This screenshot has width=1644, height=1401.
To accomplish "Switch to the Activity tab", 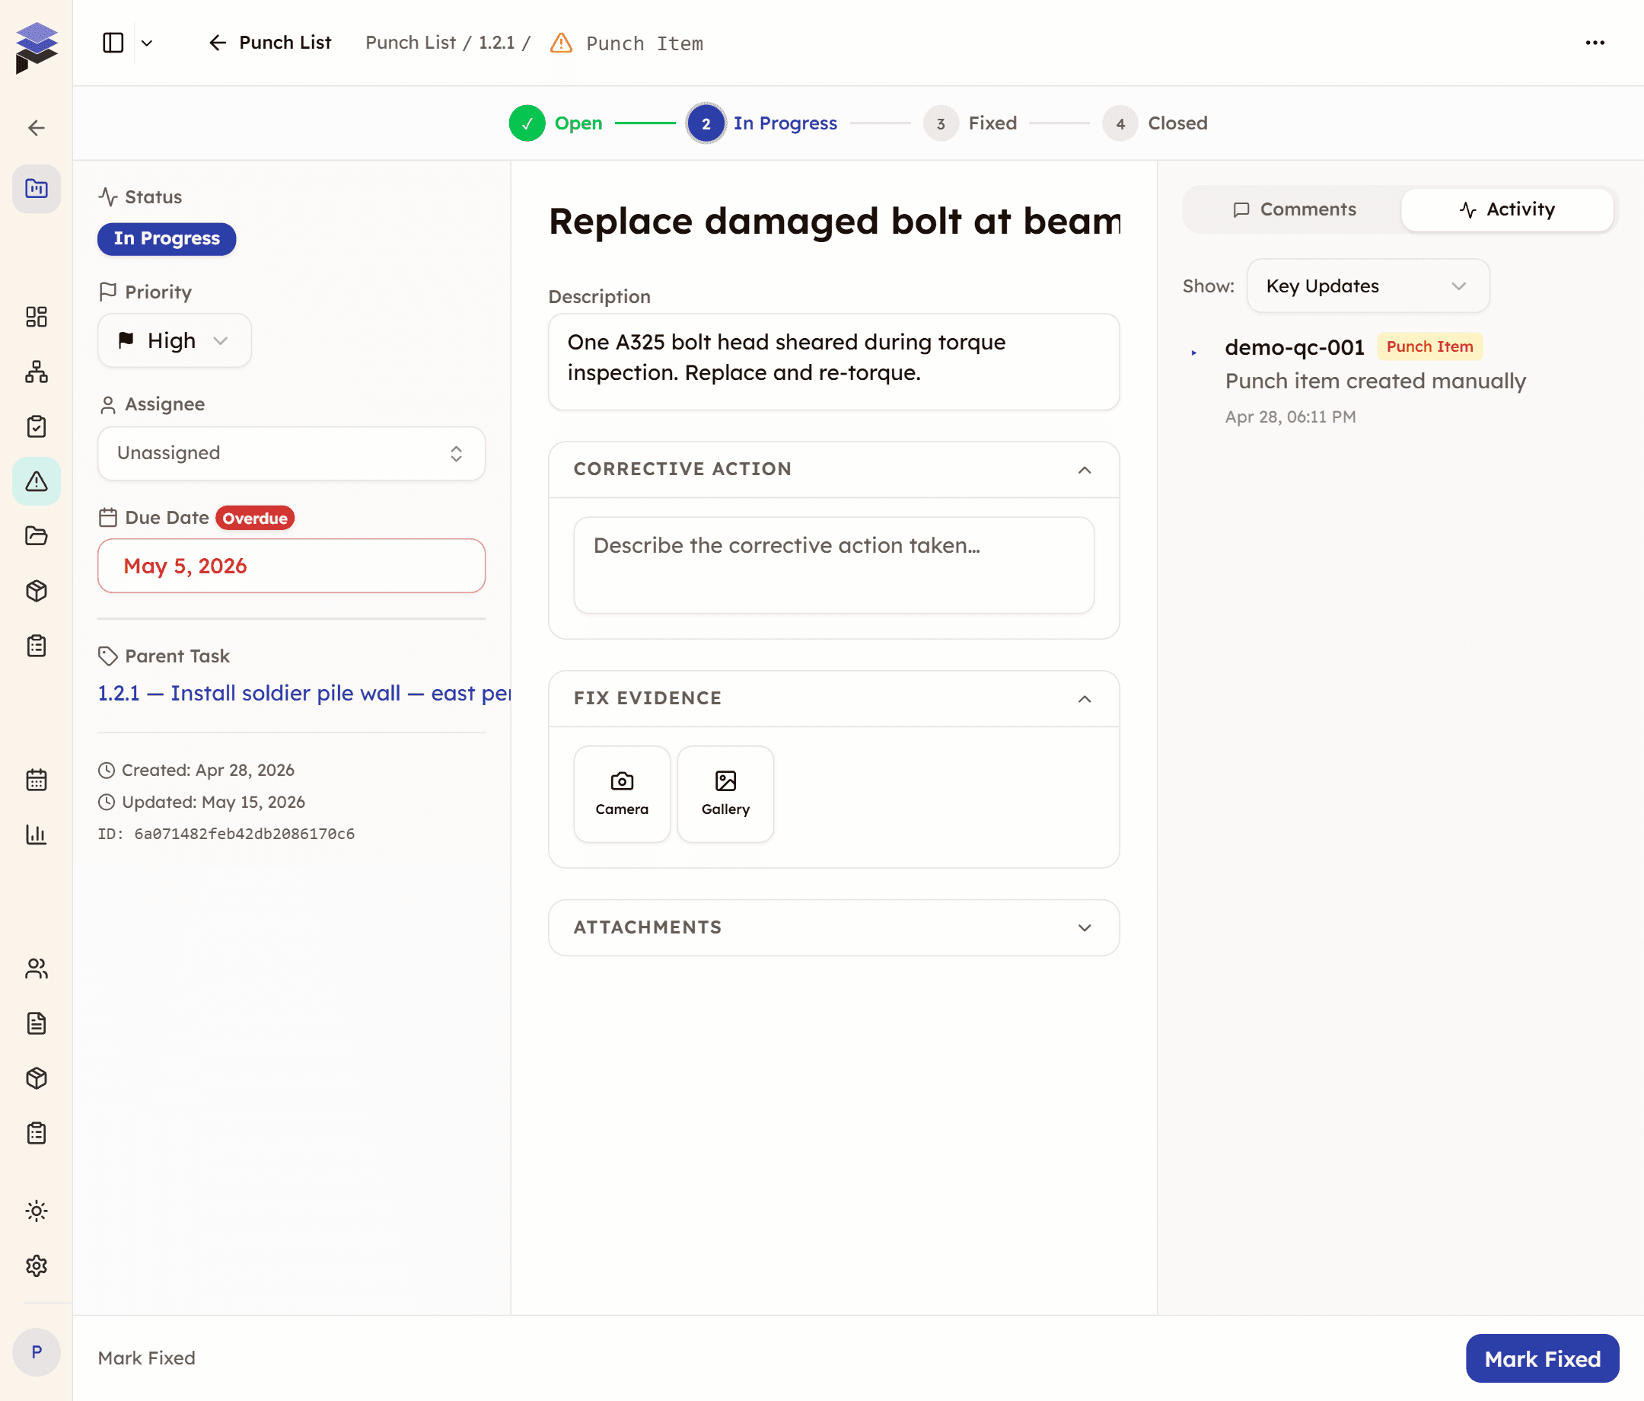I will pos(1507,209).
